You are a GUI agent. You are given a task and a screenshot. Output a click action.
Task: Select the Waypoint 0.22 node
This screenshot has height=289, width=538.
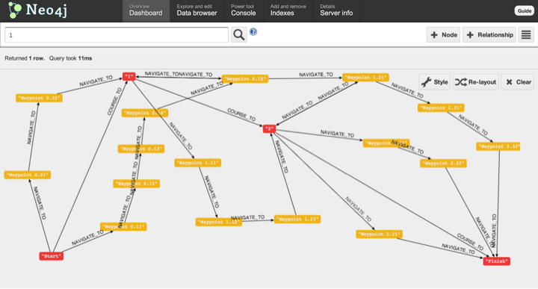coord(39,98)
